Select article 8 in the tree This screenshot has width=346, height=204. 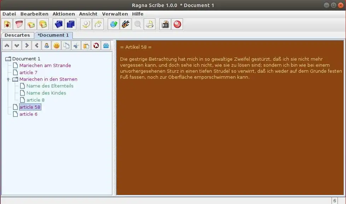(35, 100)
